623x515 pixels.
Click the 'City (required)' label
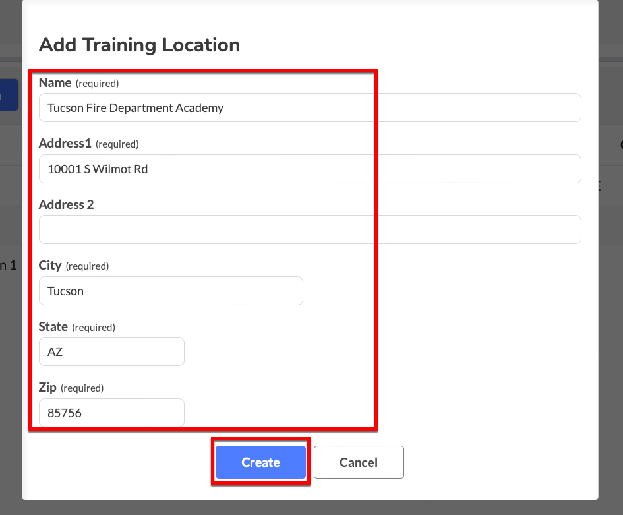pyautogui.click(x=73, y=266)
